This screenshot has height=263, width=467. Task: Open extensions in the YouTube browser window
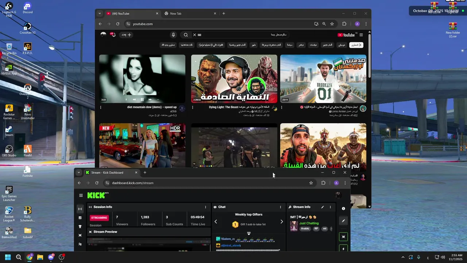click(x=344, y=24)
